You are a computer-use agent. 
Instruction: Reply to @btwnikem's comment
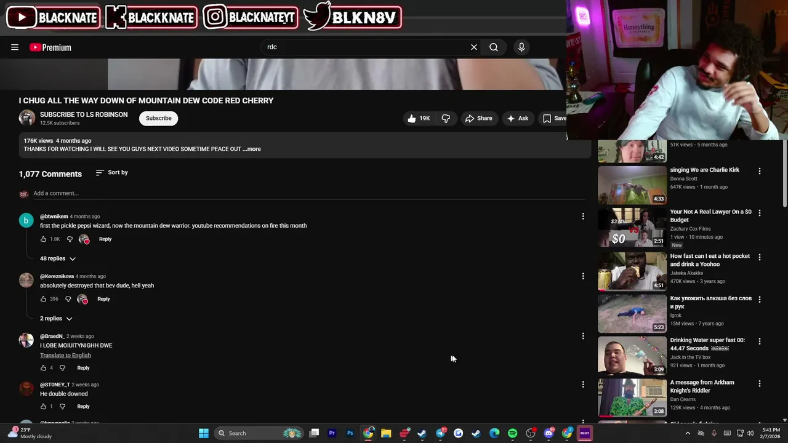105,239
